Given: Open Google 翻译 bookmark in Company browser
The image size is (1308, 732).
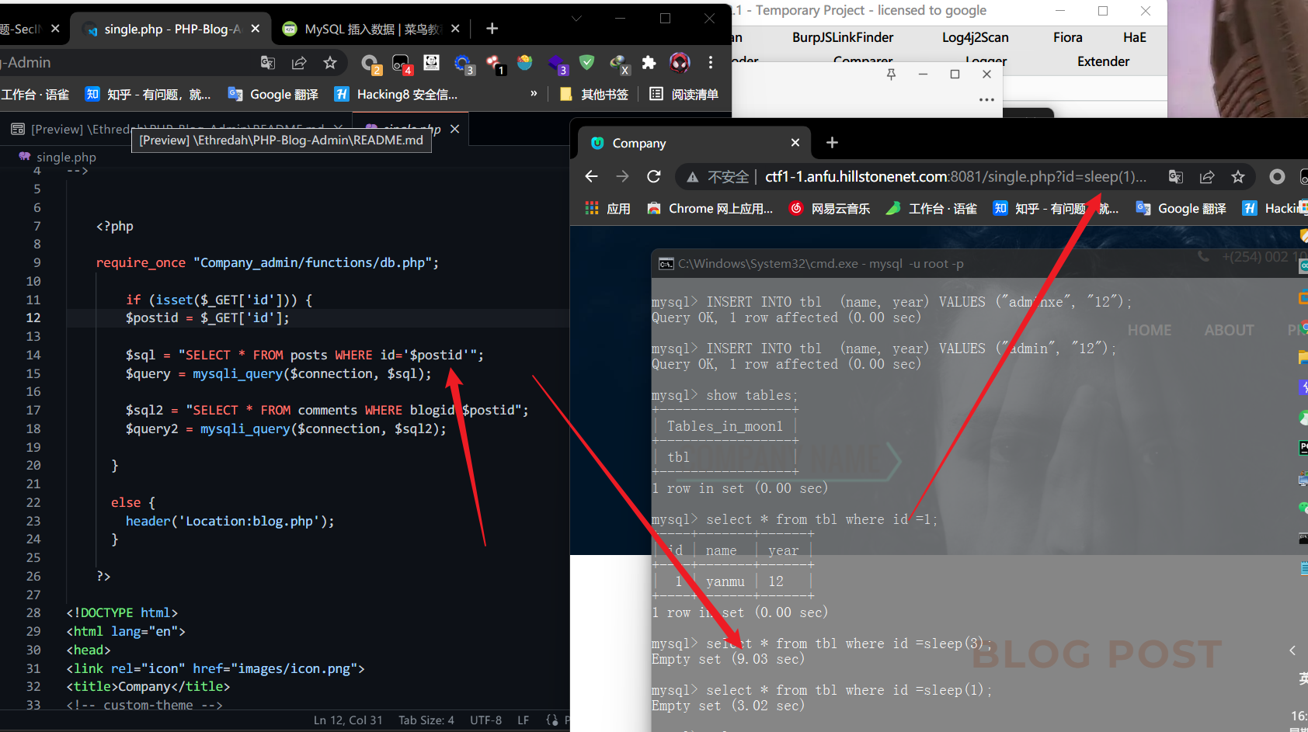Looking at the screenshot, I should pos(1181,208).
